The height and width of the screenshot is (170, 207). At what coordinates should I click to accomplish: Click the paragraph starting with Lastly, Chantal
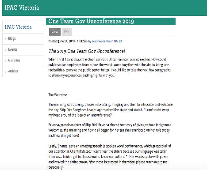[110, 157]
